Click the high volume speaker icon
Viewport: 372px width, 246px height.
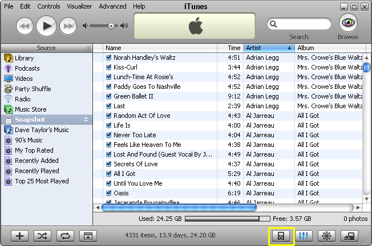click(x=124, y=26)
